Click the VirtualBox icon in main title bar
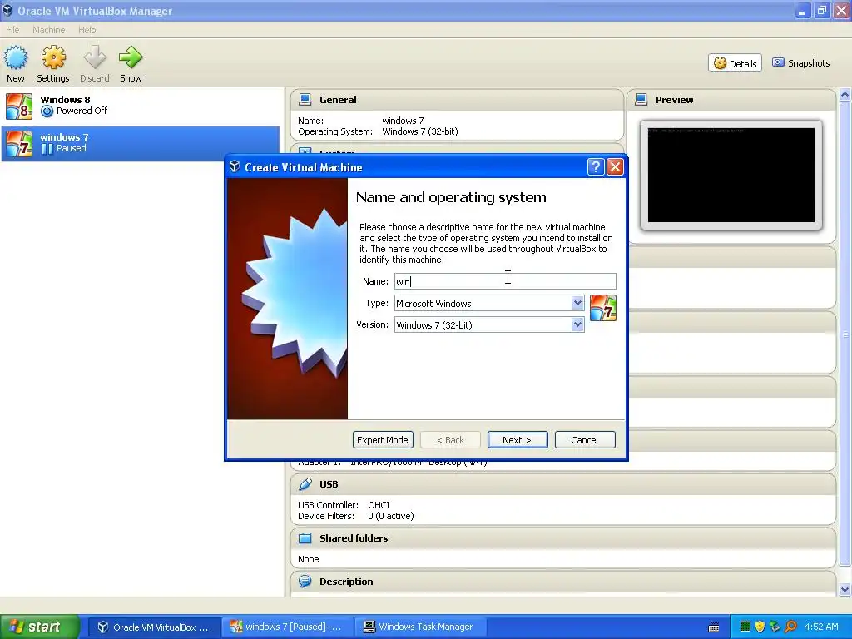Viewport: 852px width, 639px height. coord(7,10)
